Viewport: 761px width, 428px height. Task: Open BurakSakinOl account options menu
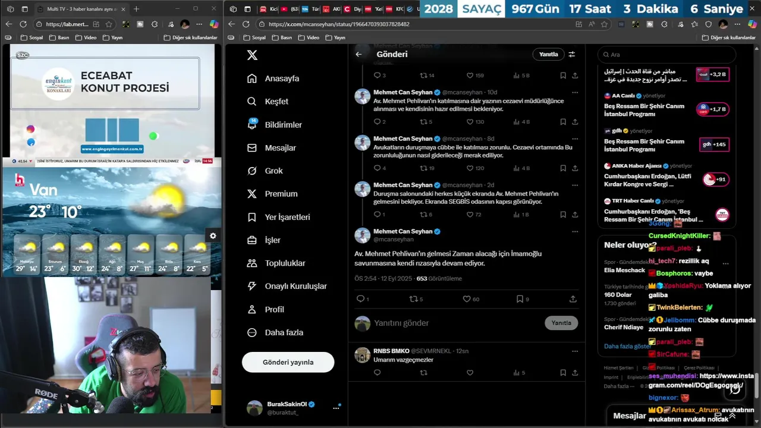(x=336, y=408)
